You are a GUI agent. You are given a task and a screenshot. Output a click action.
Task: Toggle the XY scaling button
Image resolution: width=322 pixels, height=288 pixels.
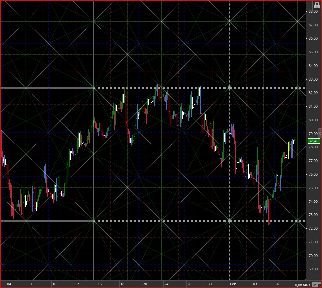pyautogui.click(x=315, y=285)
